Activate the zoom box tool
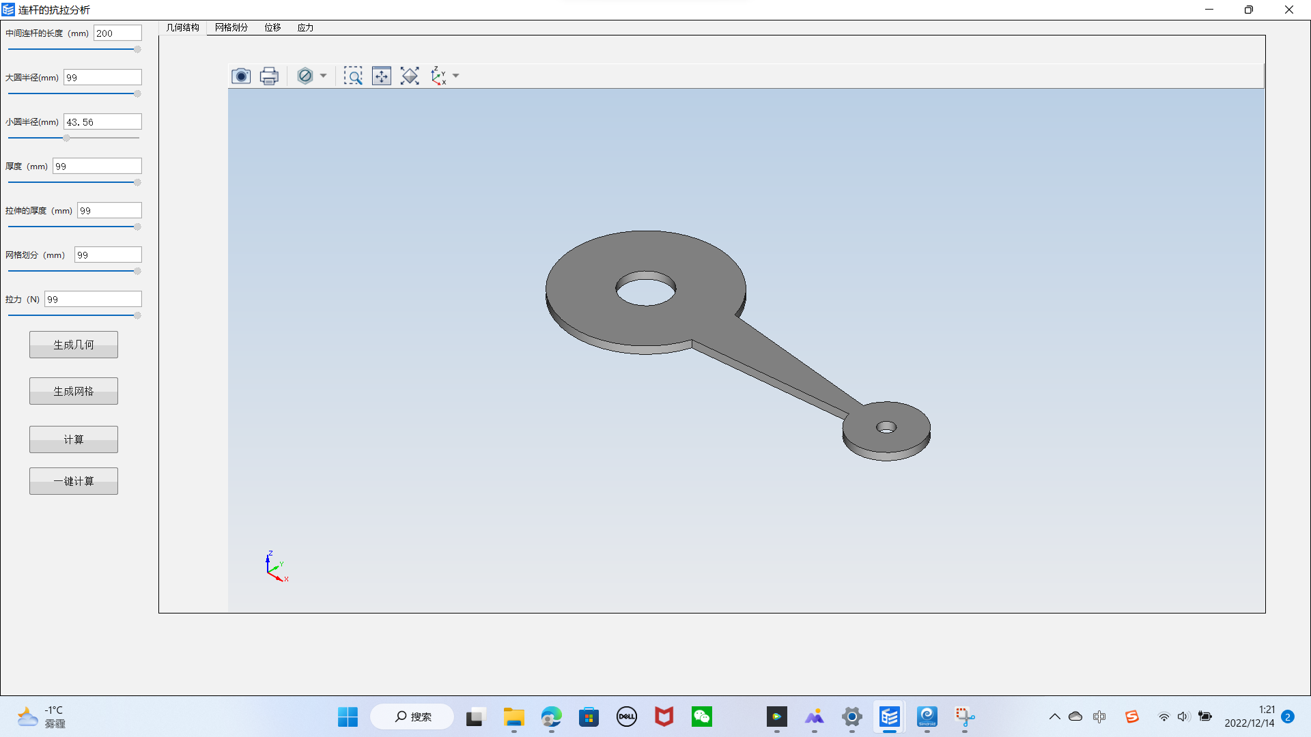This screenshot has width=1311, height=737. coord(353,76)
